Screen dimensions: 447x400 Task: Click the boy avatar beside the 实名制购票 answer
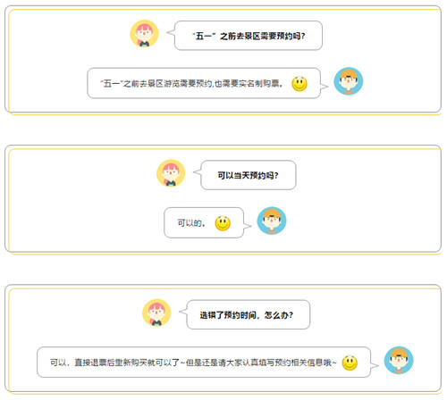[x=349, y=81]
